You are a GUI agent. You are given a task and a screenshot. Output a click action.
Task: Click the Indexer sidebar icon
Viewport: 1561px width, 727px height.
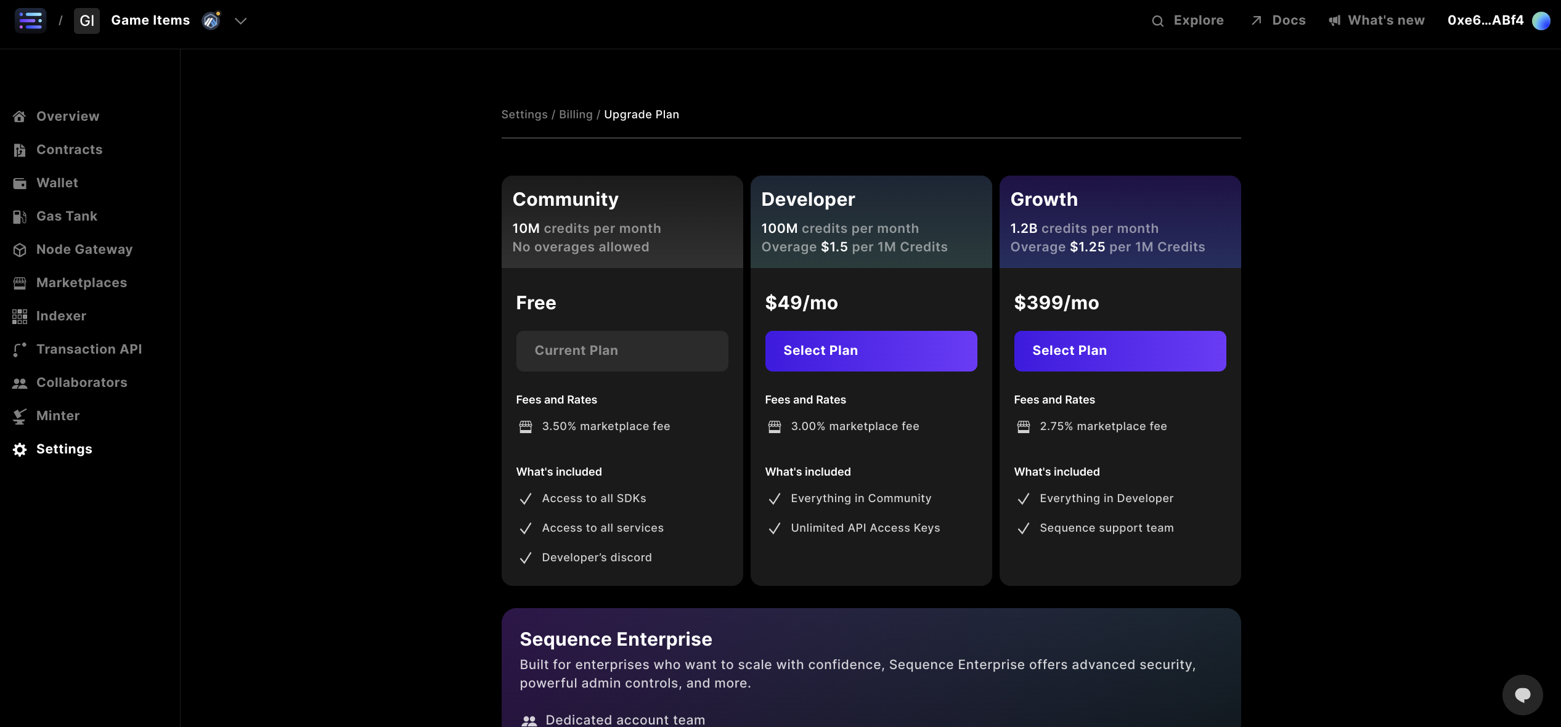pos(20,315)
